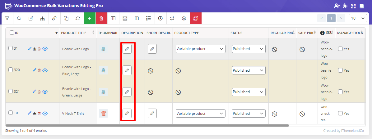The height and width of the screenshot is (139, 372).
Task: Click the puzzle plugin icon in header
Action: point(345,6)
